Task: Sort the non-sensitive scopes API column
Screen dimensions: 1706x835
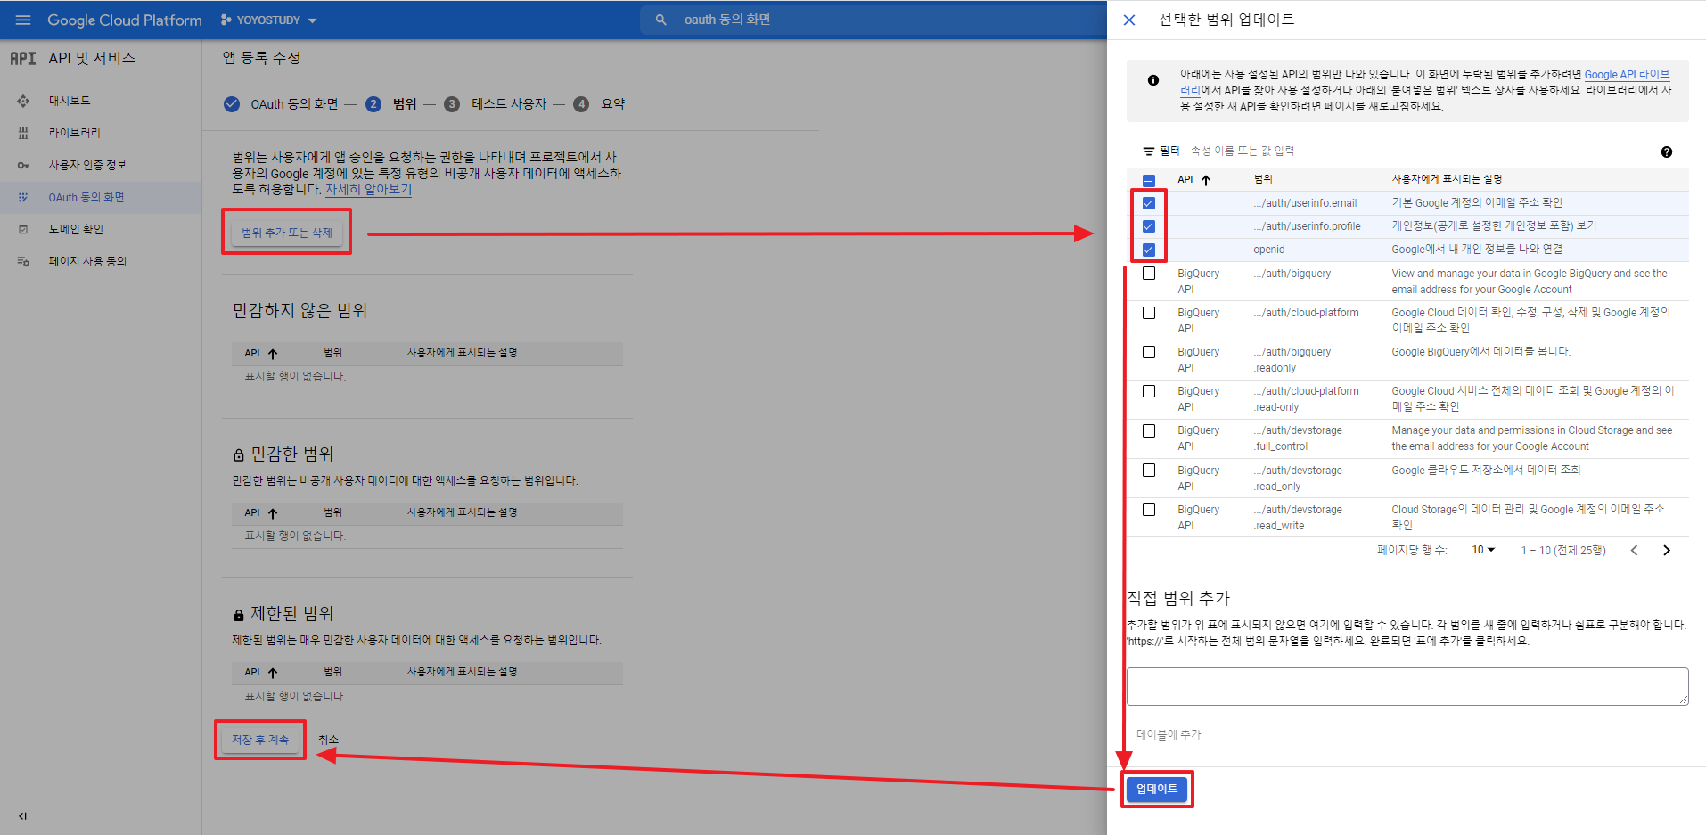Action: (261, 354)
